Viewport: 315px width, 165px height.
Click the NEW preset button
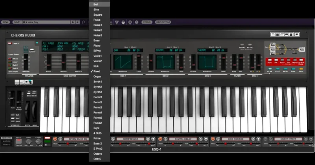pos(6,22)
